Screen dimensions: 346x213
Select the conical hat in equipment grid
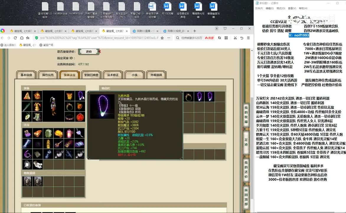27,96
